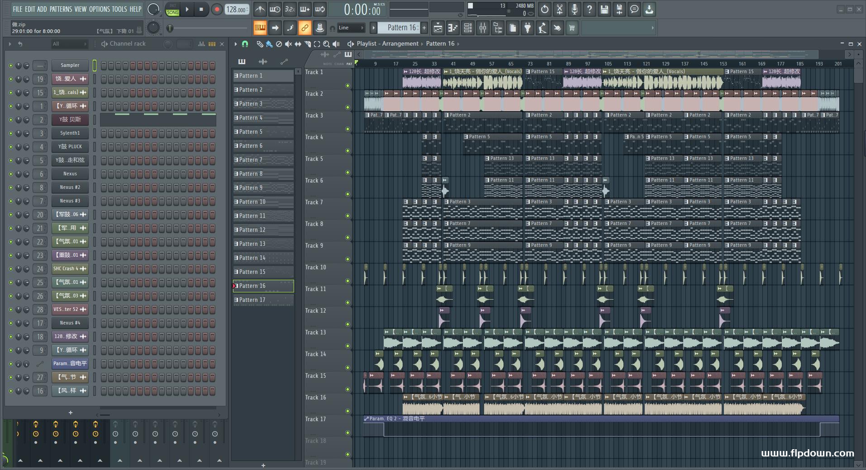
Task: Toggle the overdub/blend recording icon
Action: point(305,9)
